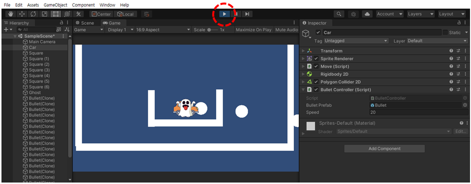Open the Move (Script) component menu
Screen dimensions: 471x184
coord(465,66)
